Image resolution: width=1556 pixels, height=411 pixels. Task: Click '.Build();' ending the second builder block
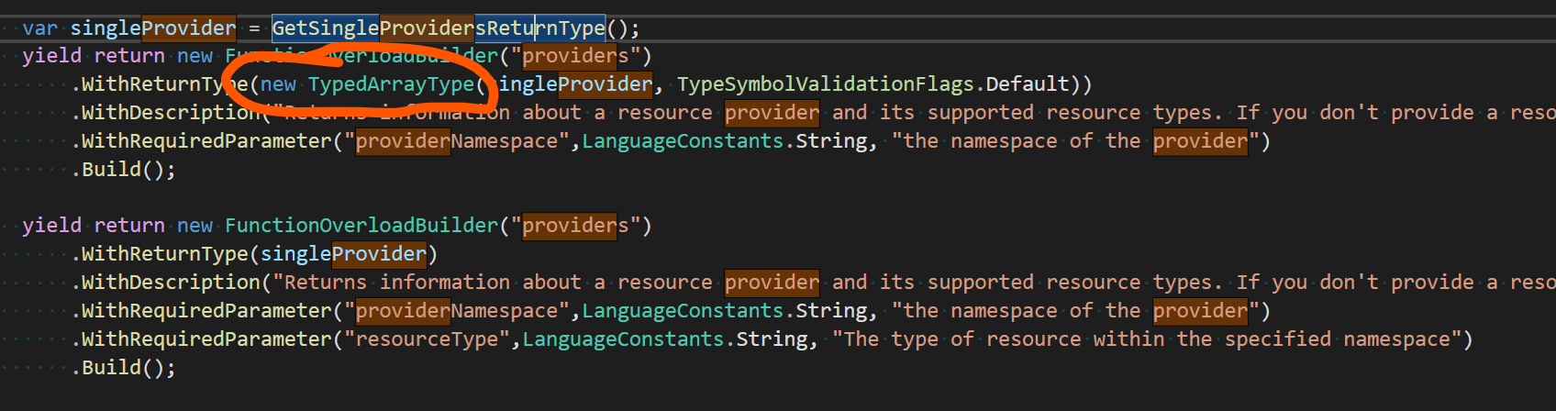(x=123, y=368)
